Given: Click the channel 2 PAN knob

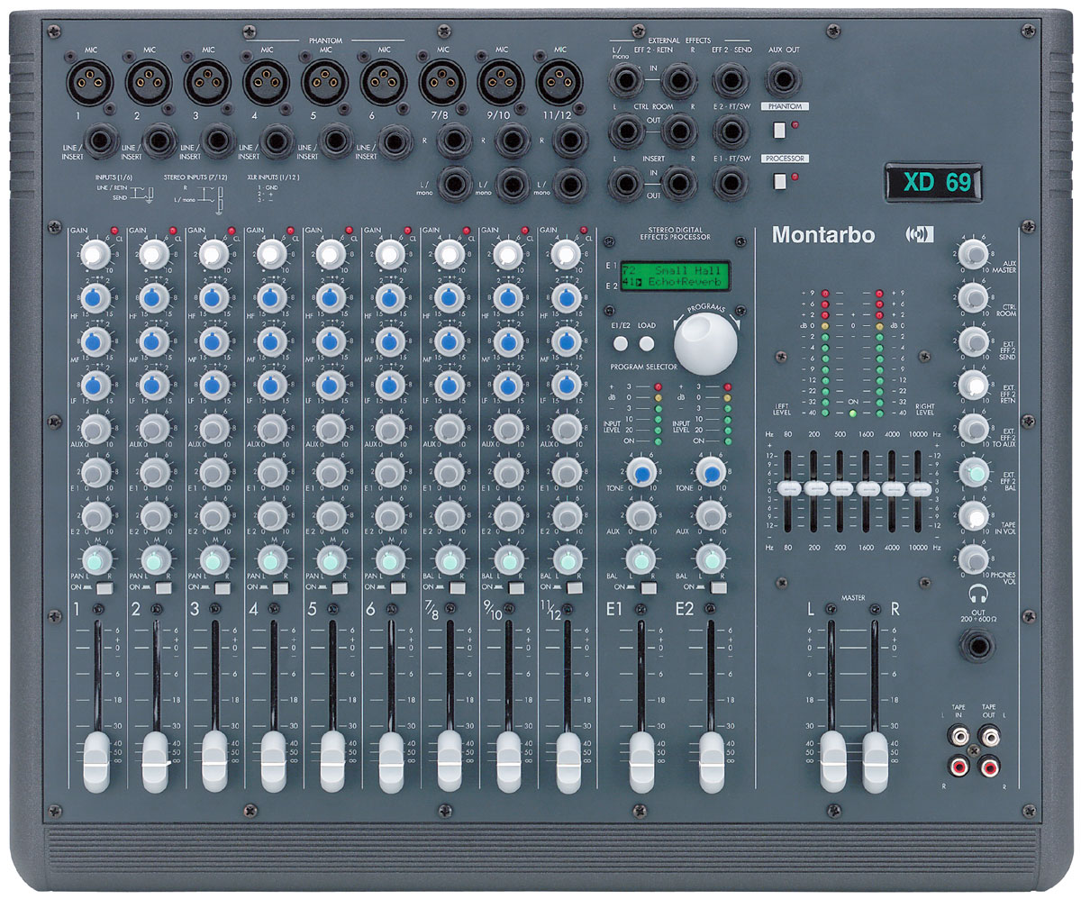Looking at the screenshot, I should [155, 559].
